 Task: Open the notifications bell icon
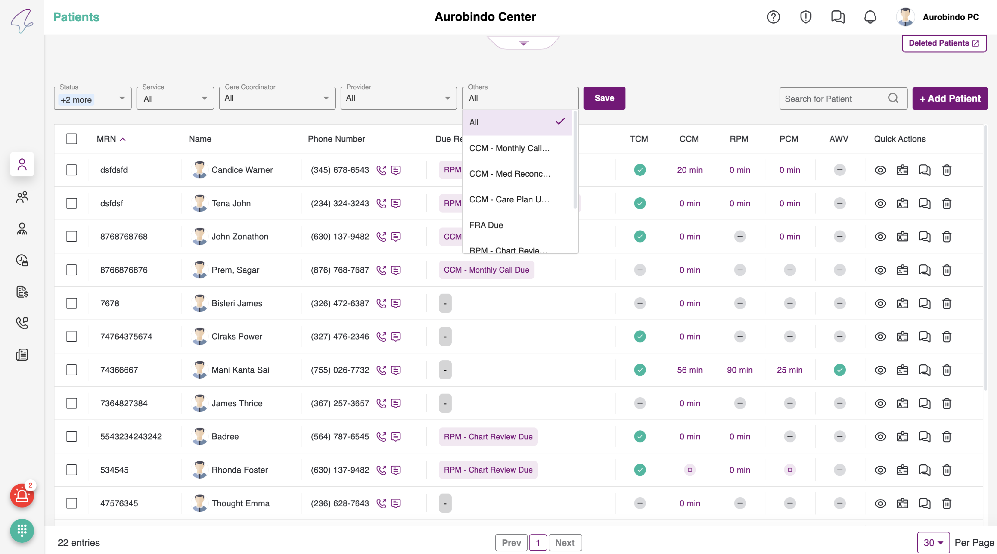point(870,17)
